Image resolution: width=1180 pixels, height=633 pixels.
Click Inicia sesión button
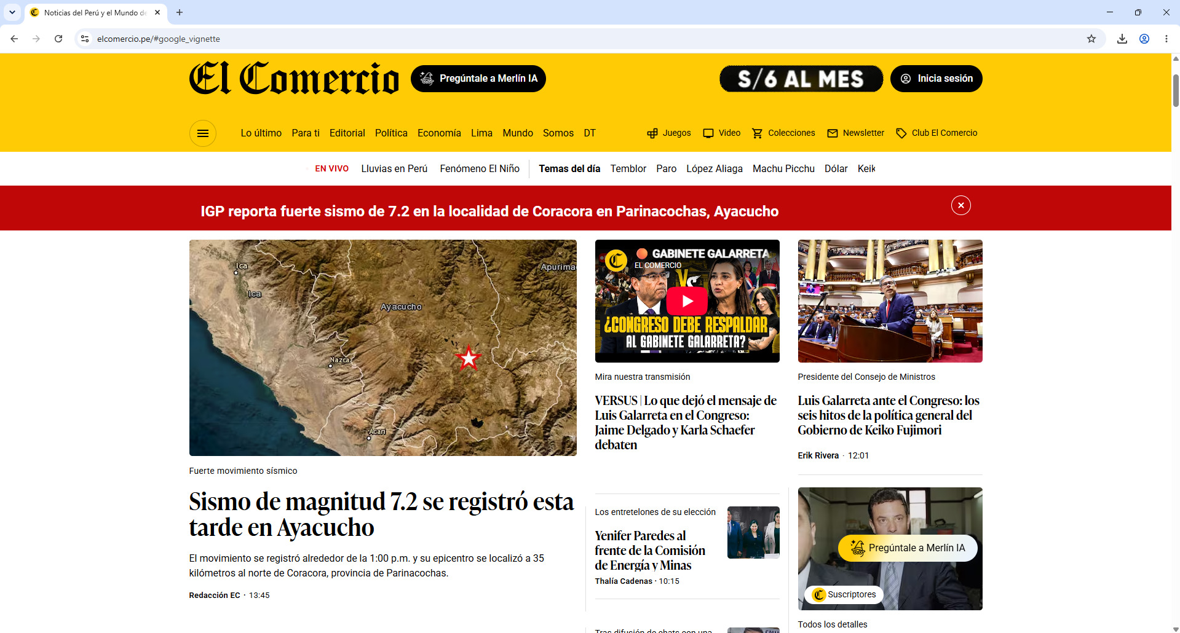click(936, 79)
